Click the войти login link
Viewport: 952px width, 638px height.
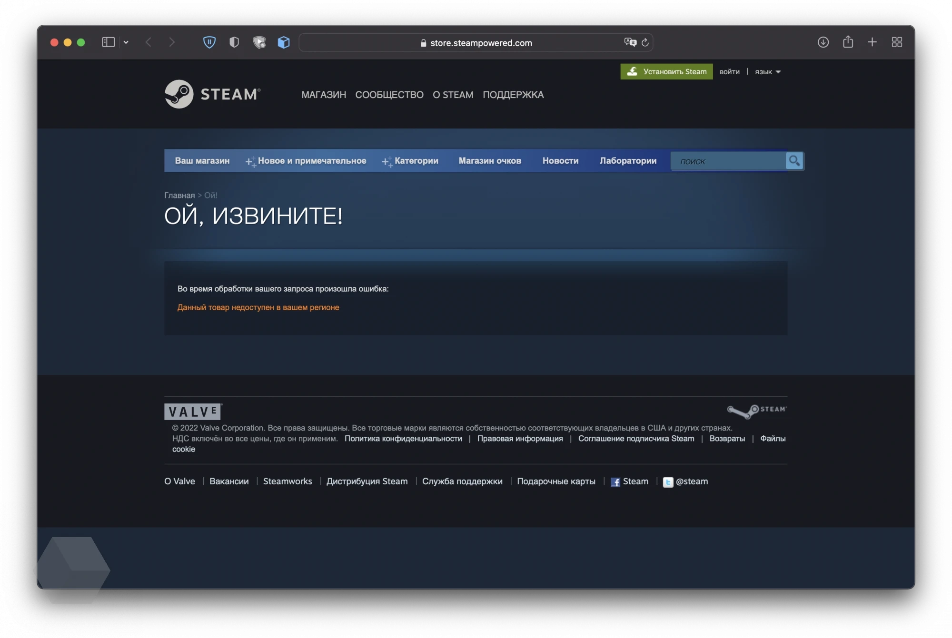tap(729, 72)
